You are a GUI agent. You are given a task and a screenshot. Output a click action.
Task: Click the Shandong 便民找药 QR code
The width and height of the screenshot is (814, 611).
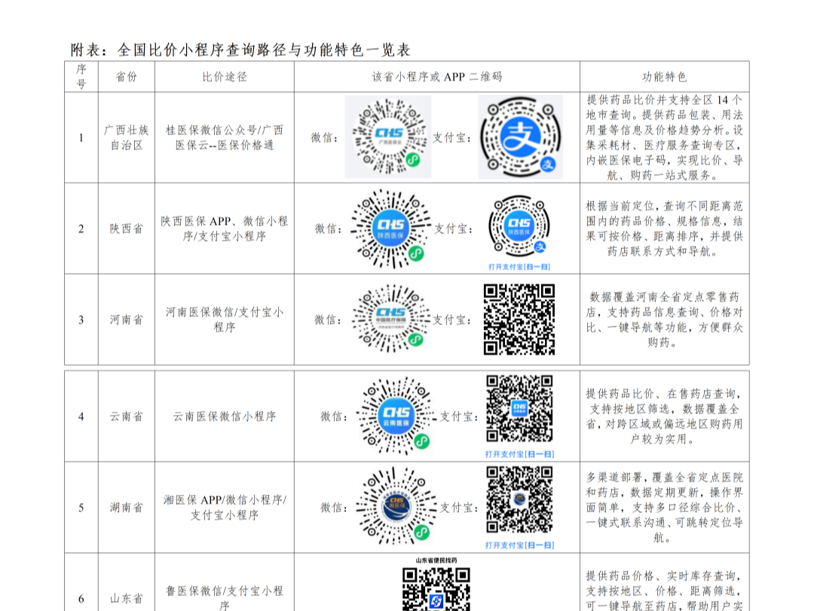point(436,589)
